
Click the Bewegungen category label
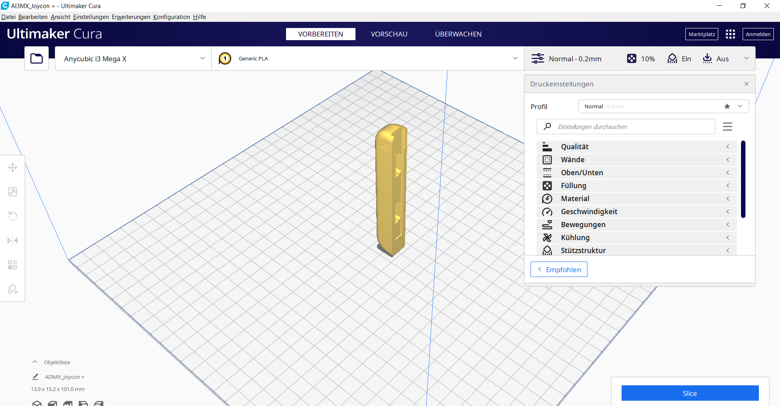pos(583,225)
